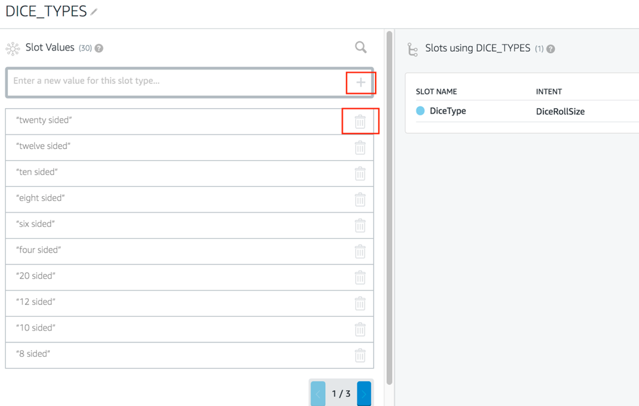Open the DiceRollSize intent
This screenshot has width=639, height=406.
pos(560,112)
